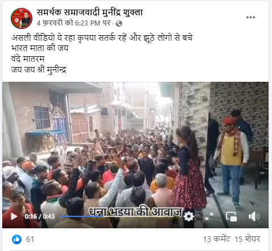
Task: Click the 0:16 / 0:43 time display
Action: tap(40, 216)
